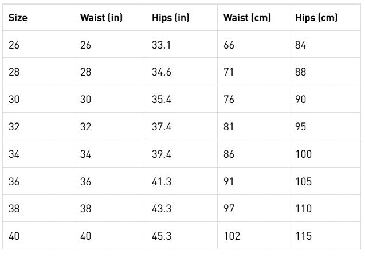Click the Hips (cm) column header
The width and height of the screenshot is (365, 258).
tap(316, 18)
